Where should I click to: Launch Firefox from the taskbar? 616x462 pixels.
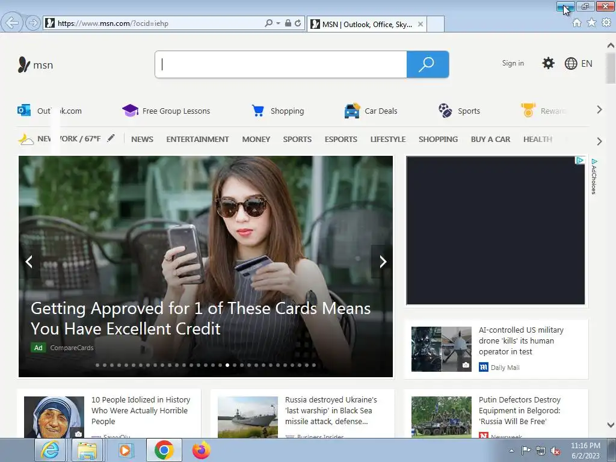(x=201, y=450)
